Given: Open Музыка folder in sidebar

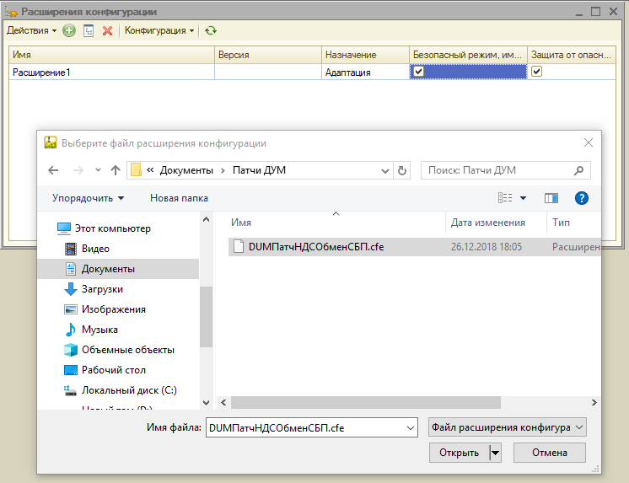Looking at the screenshot, I should [x=99, y=330].
